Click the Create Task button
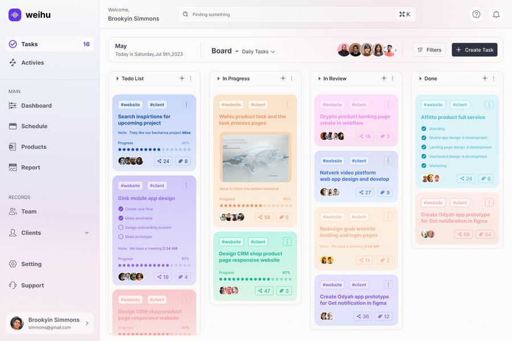The image size is (512, 341). pos(474,49)
